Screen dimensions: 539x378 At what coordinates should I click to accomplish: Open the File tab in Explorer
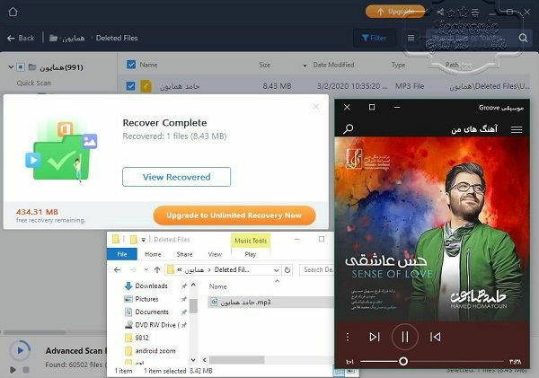point(122,254)
